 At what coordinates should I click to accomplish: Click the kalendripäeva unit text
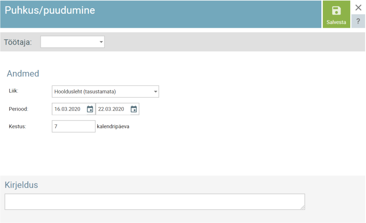click(113, 126)
